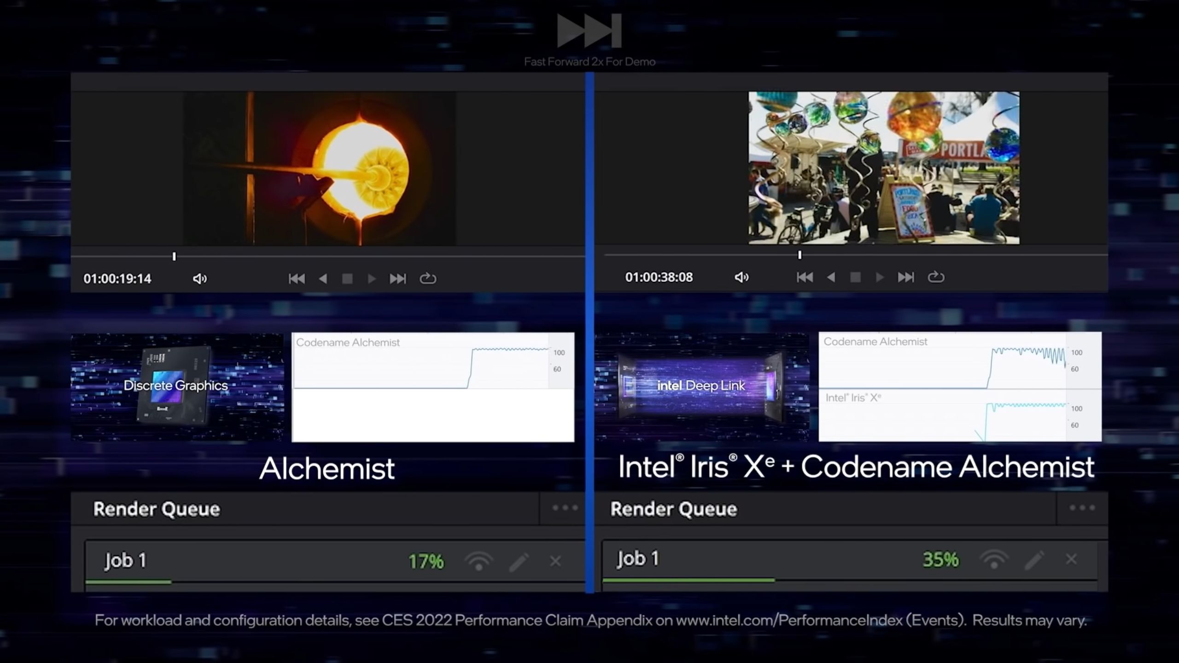
Task: Jump to first frame in right viewer
Action: click(x=805, y=277)
